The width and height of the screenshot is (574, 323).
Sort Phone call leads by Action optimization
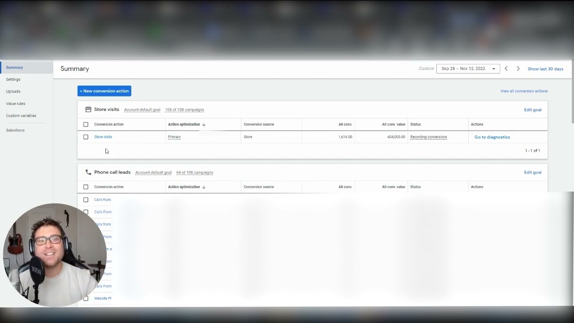click(187, 187)
